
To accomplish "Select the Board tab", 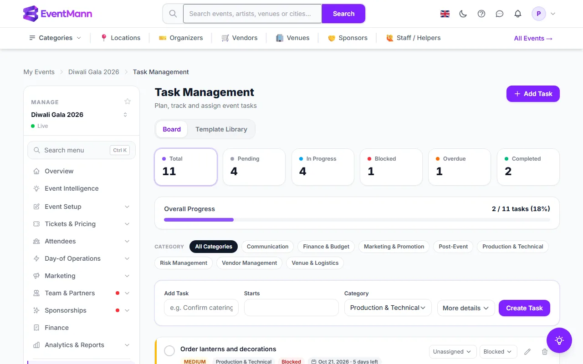I will [x=172, y=129].
